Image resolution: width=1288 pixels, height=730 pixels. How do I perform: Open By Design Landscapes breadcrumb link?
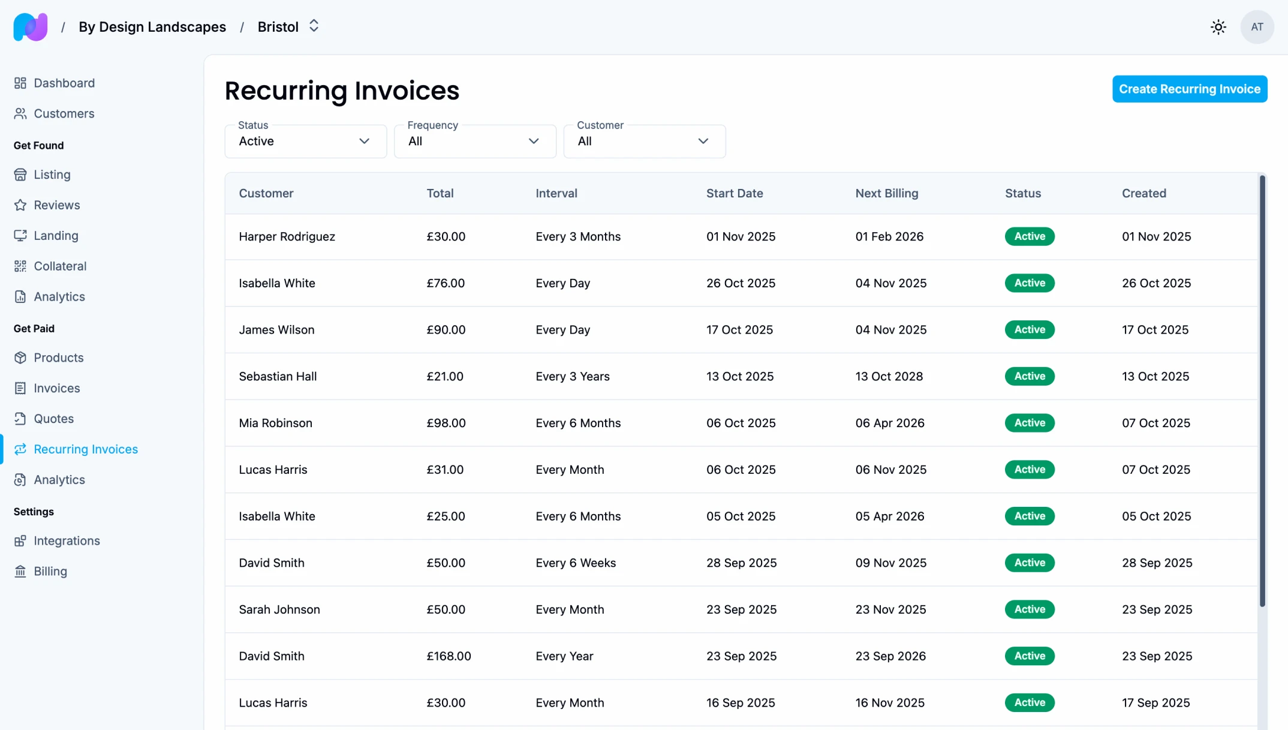coord(153,26)
